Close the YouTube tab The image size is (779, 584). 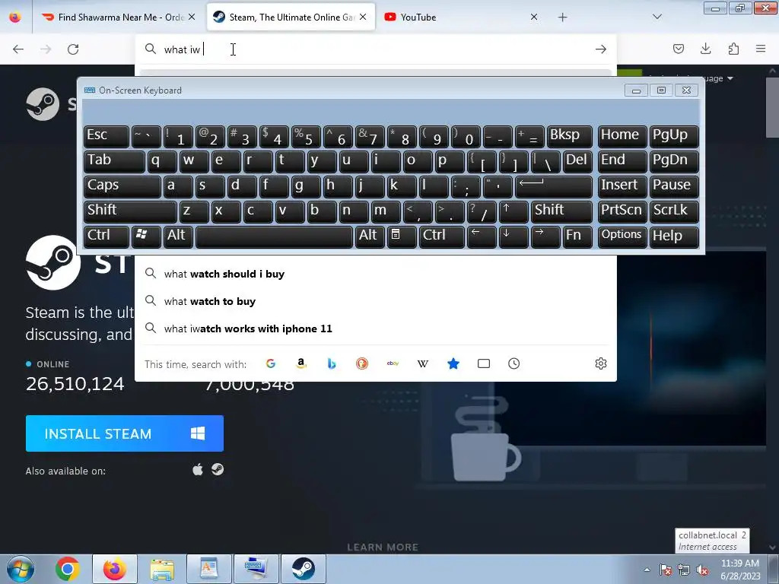point(533,17)
